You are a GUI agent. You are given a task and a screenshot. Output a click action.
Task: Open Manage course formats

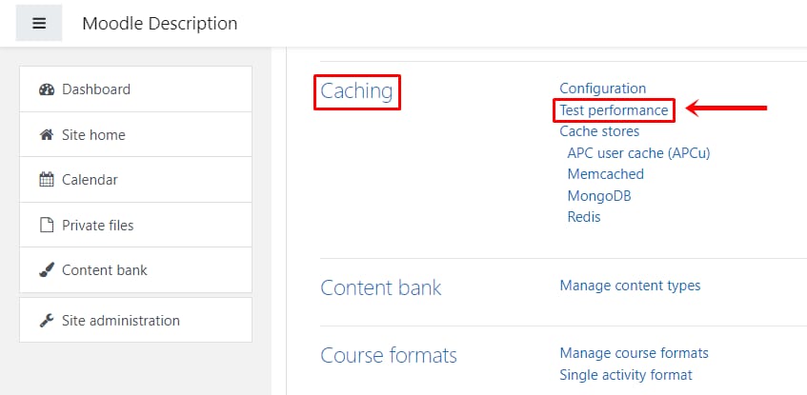click(635, 353)
